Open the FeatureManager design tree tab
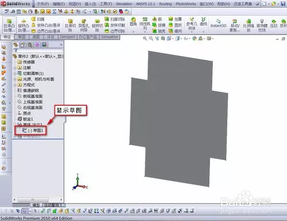The width and height of the screenshot is (287, 221). coord(15,45)
